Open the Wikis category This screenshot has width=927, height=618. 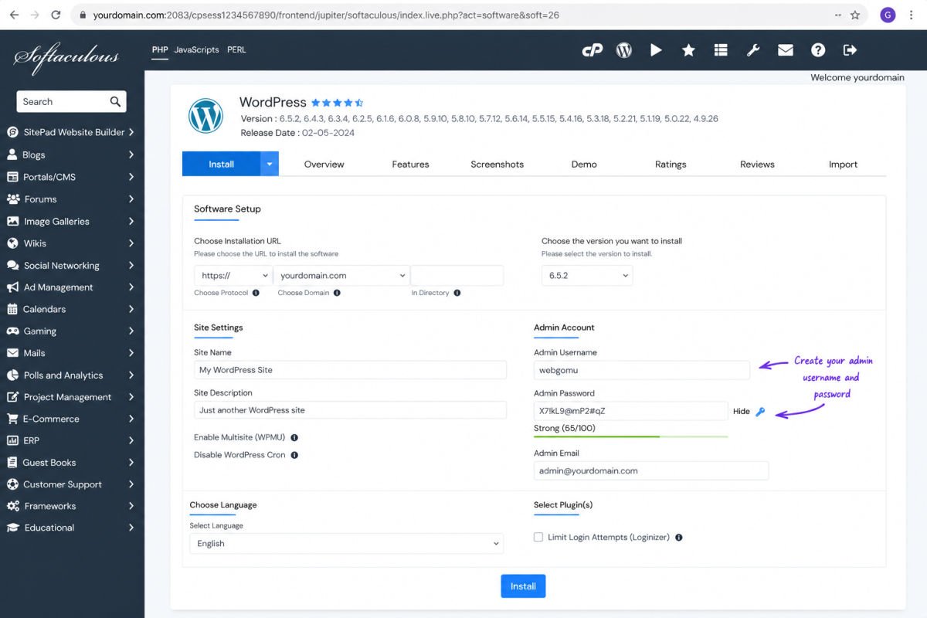click(71, 243)
